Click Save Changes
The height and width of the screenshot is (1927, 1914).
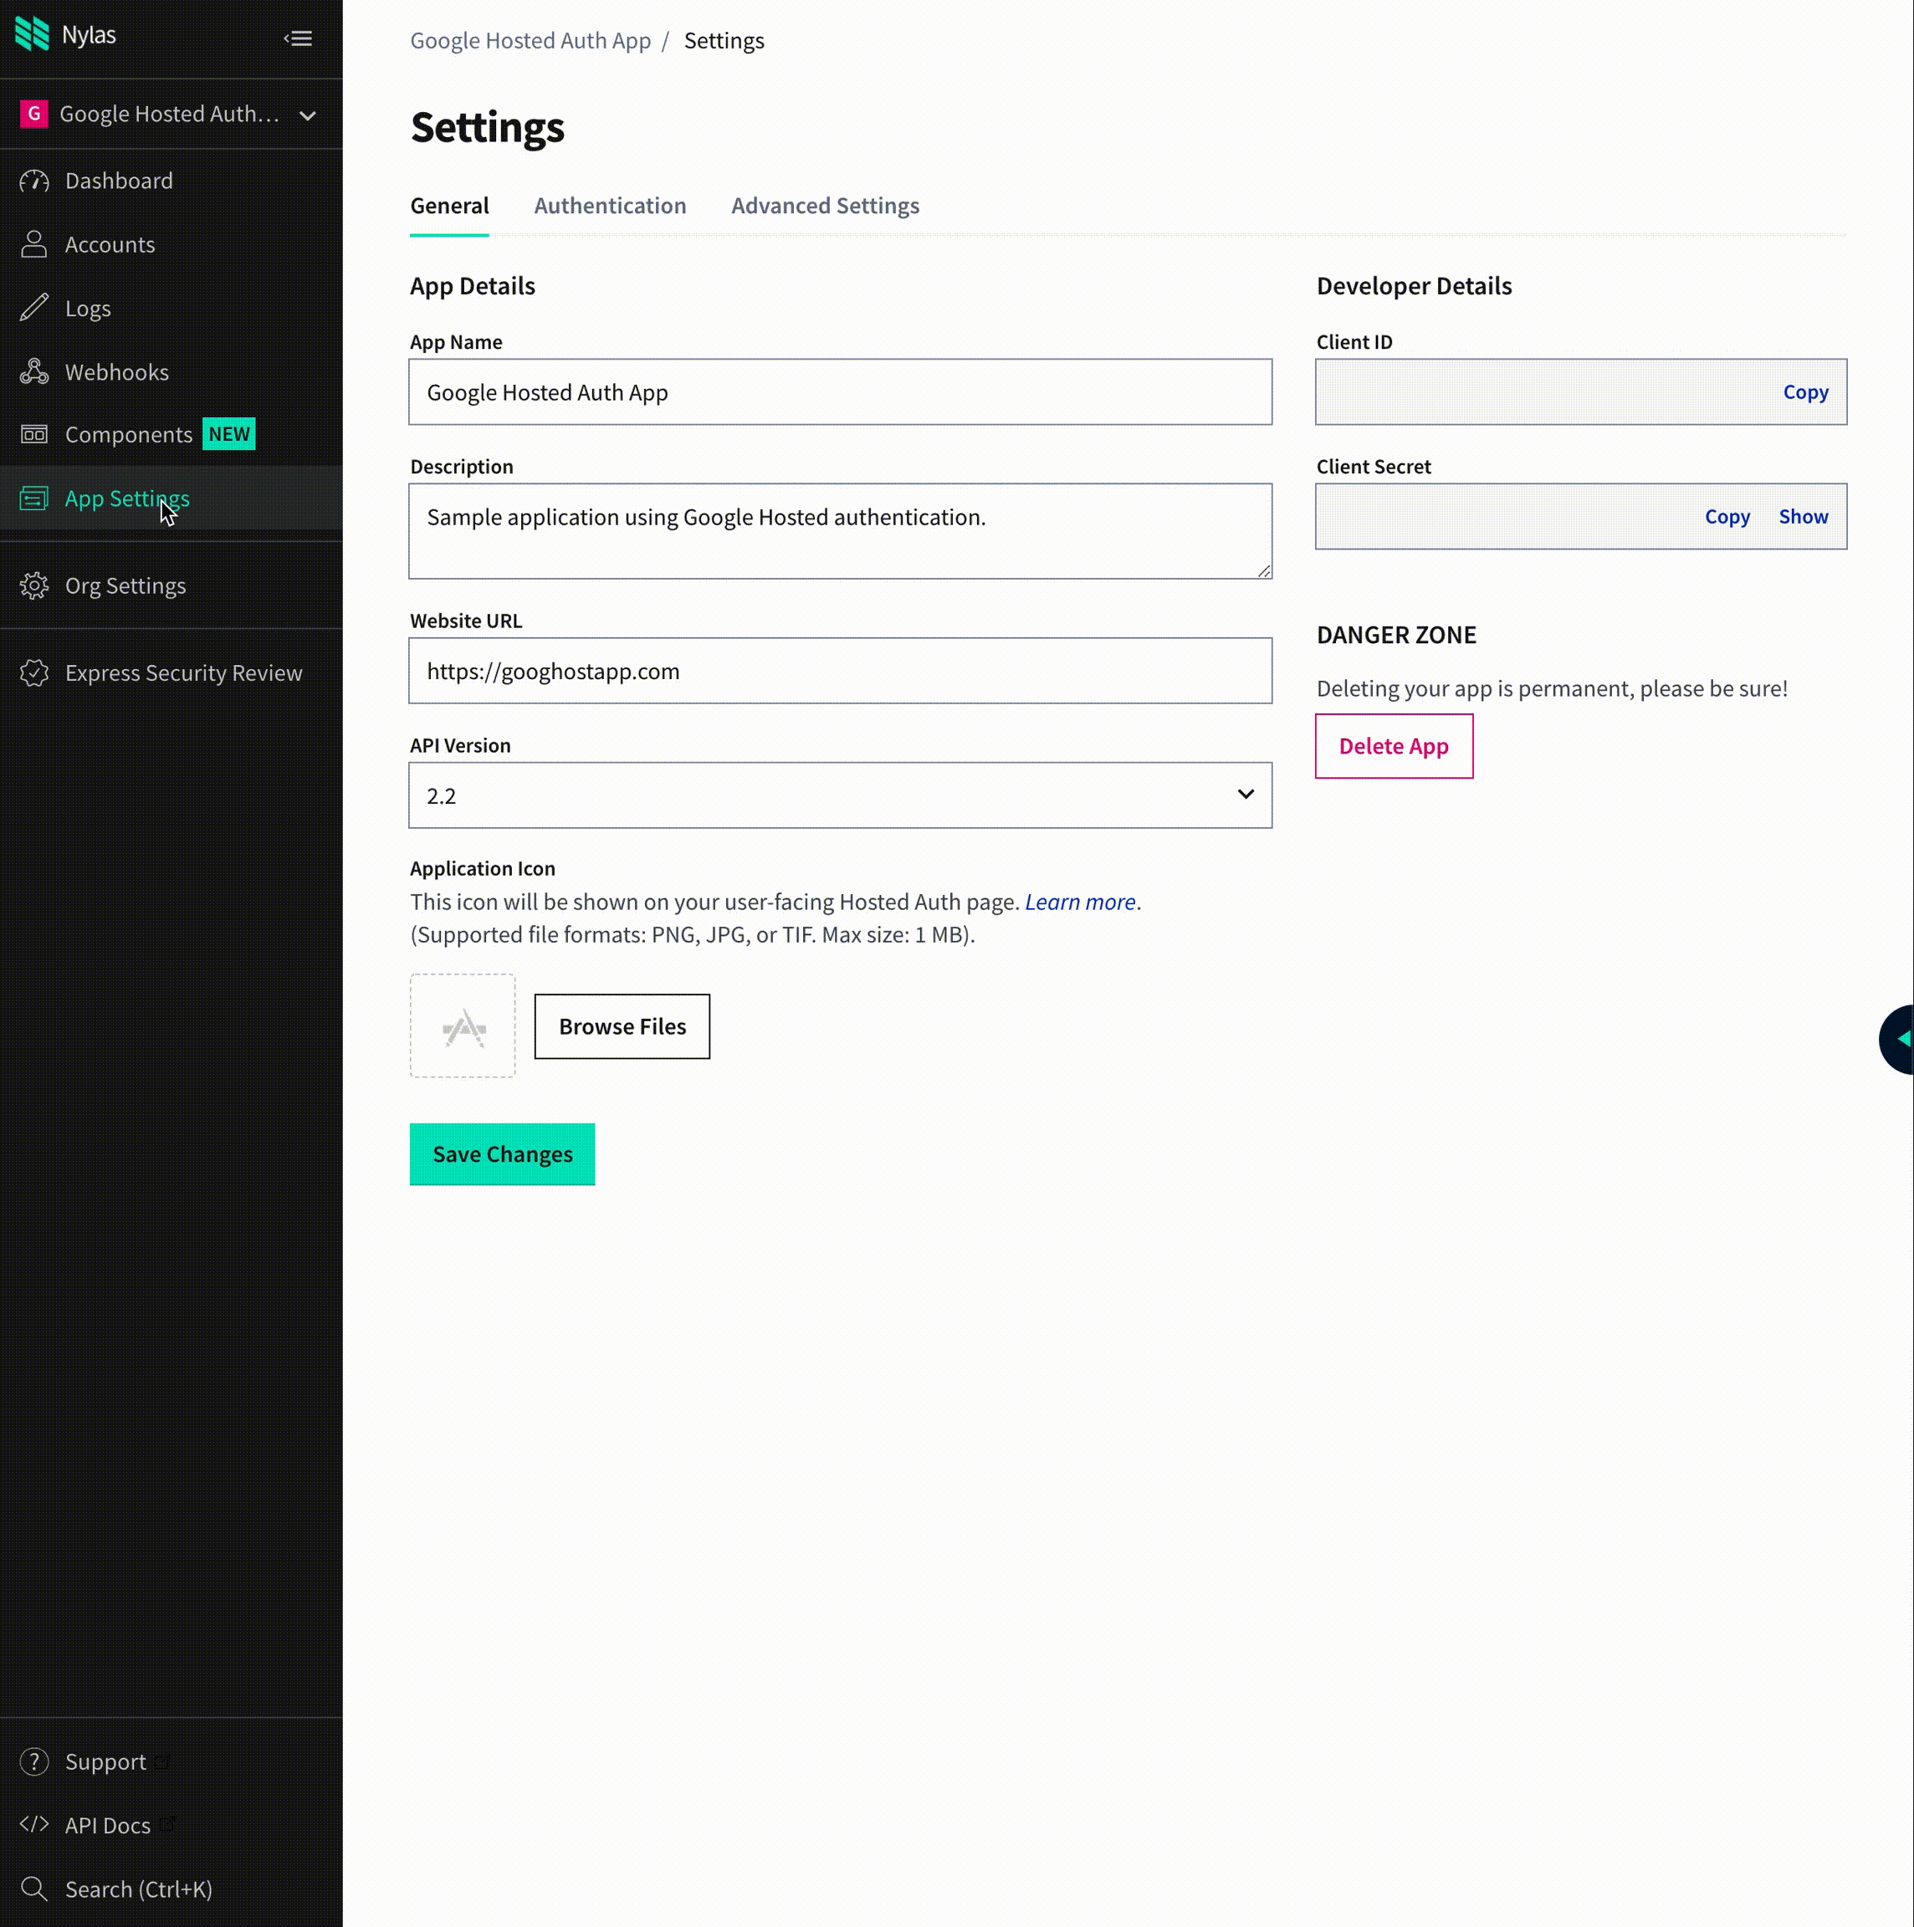click(502, 1154)
